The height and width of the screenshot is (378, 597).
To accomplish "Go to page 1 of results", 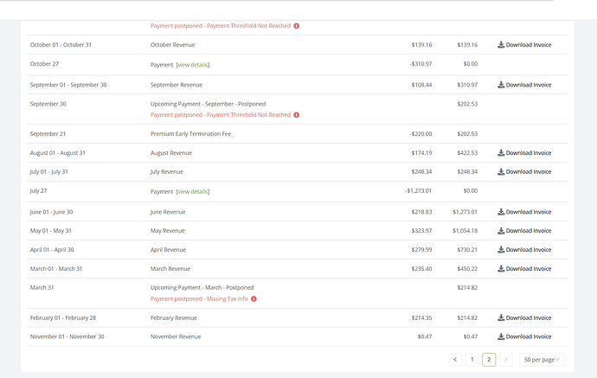I will (472, 359).
